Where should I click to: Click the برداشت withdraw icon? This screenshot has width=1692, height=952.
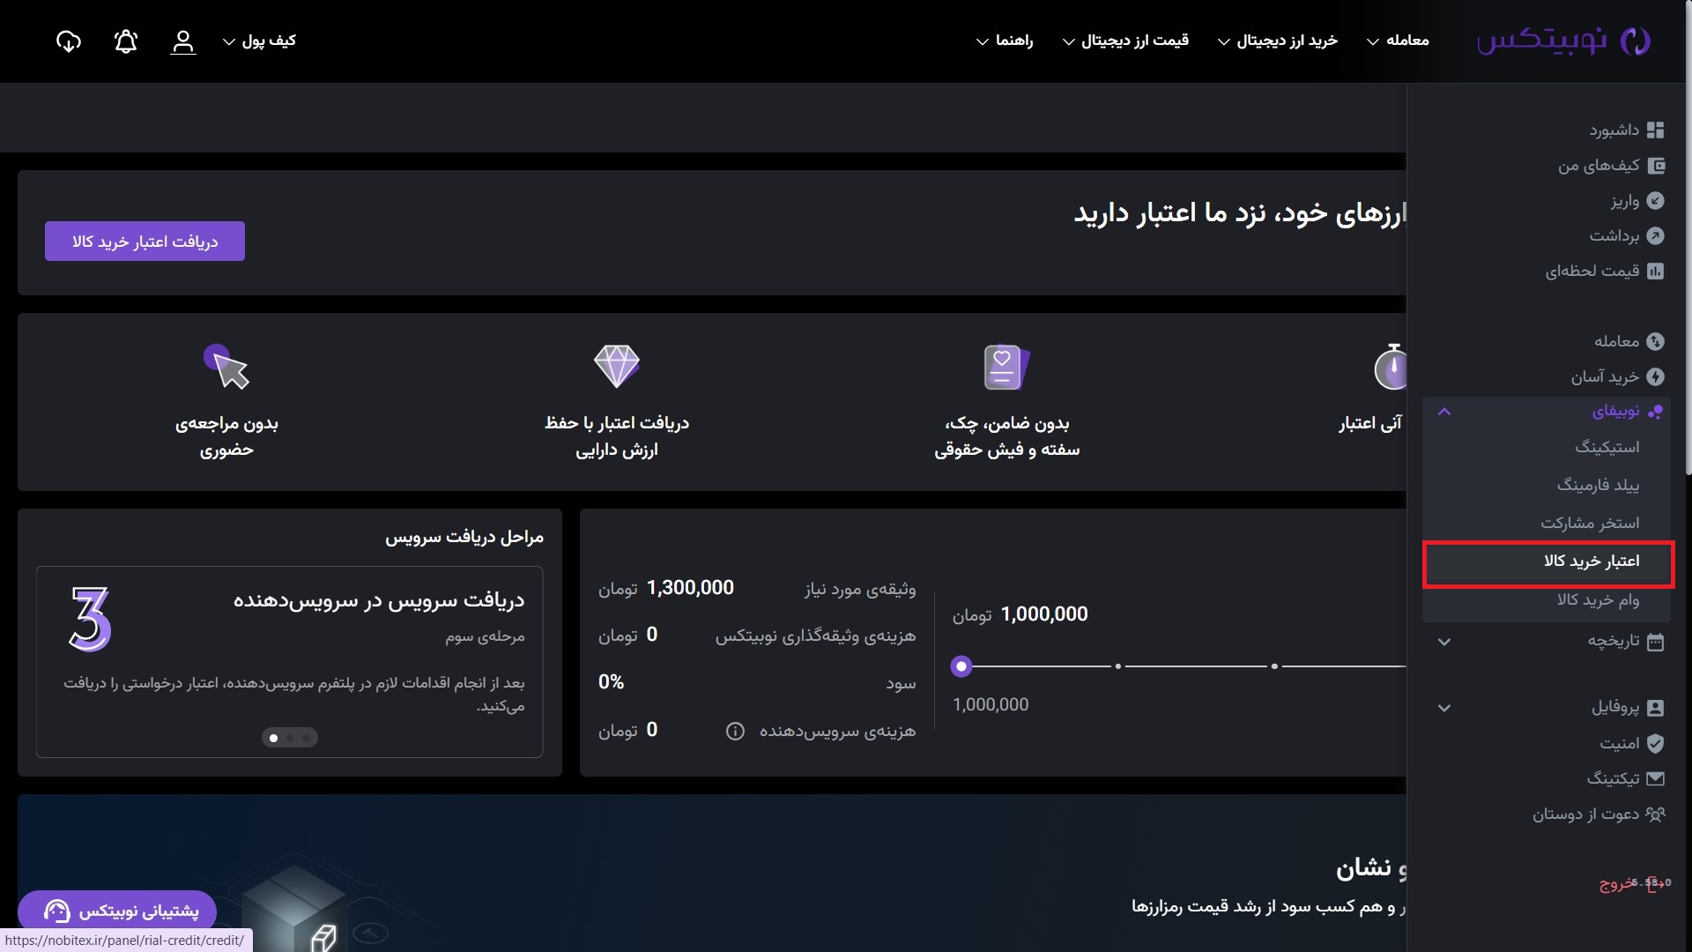(1655, 236)
